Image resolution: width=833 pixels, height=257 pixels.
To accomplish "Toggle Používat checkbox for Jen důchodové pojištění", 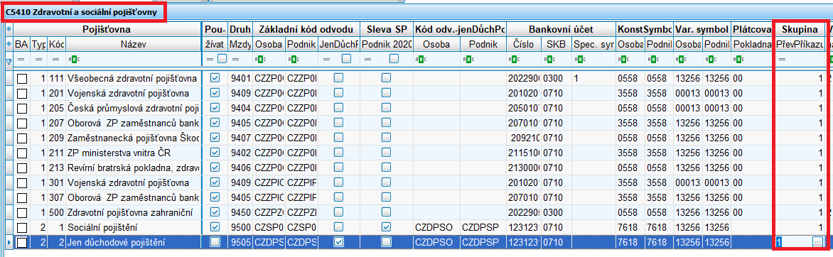I will [x=215, y=242].
